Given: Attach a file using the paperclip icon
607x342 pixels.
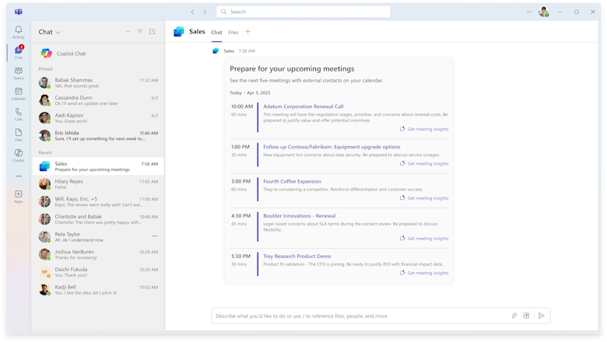Looking at the screenshot, I should [514, 316].
